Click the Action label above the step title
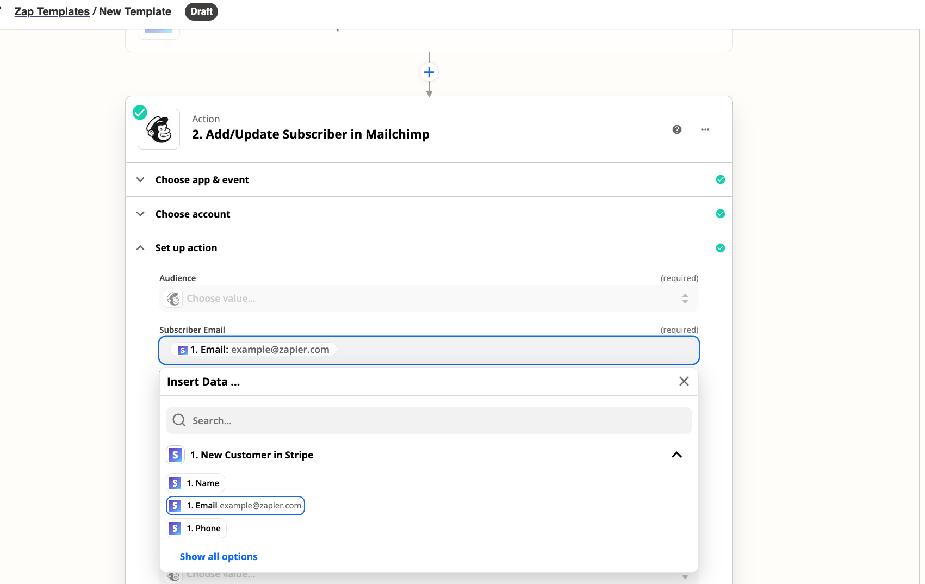The image size is (925, 584). [x=206, y=119]
